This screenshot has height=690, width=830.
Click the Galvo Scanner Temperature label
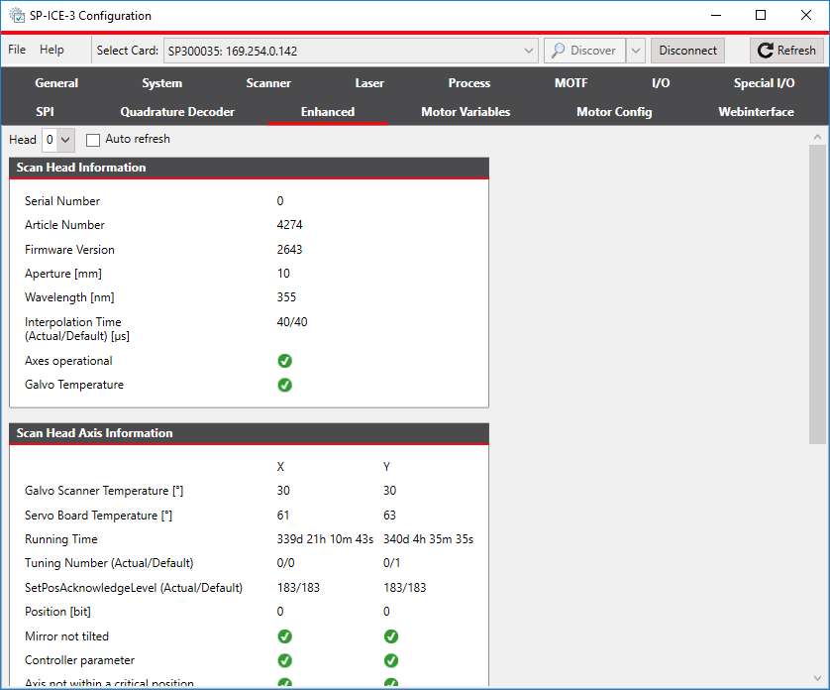104,492
